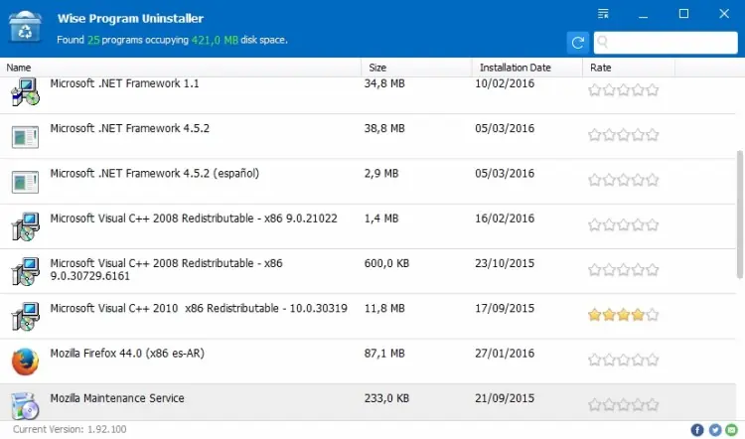Click the 2,9 MB size value

pyautogui.click(x=381, y=174)
